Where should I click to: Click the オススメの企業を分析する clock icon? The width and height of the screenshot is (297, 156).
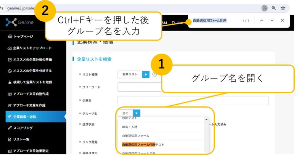(x=10, y=71)
